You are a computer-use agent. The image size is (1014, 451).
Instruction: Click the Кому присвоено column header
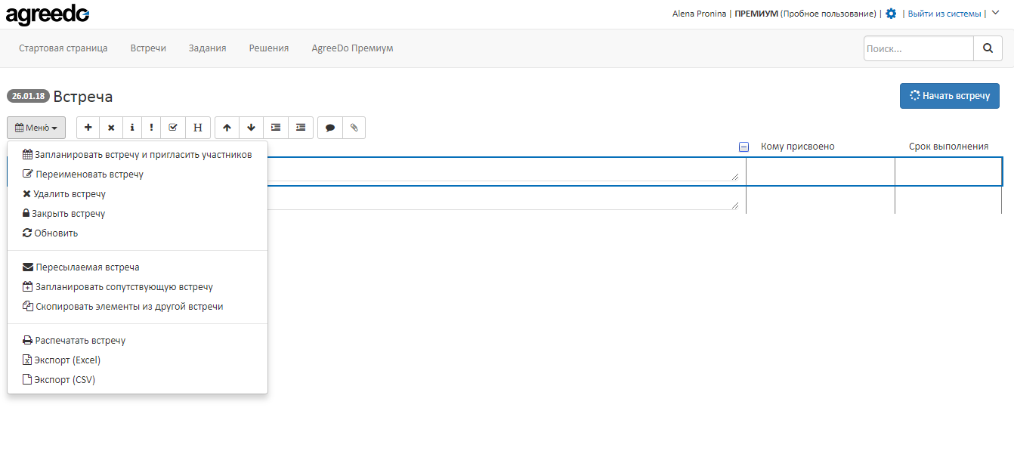(798, 147)
